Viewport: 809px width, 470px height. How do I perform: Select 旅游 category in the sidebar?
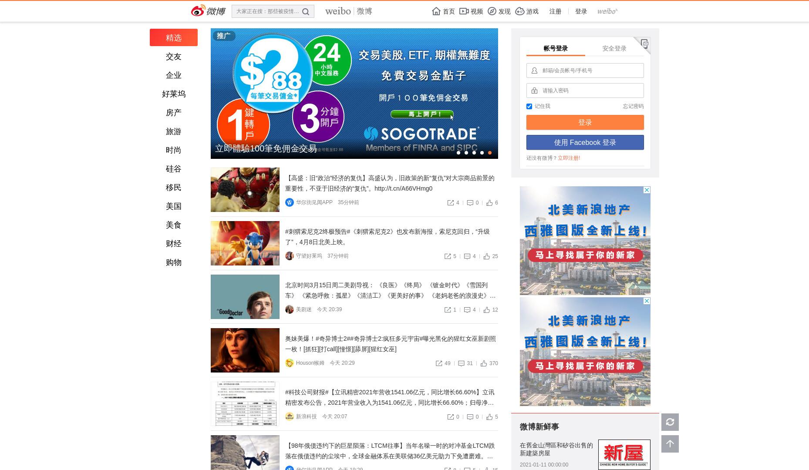coord(174,131)
